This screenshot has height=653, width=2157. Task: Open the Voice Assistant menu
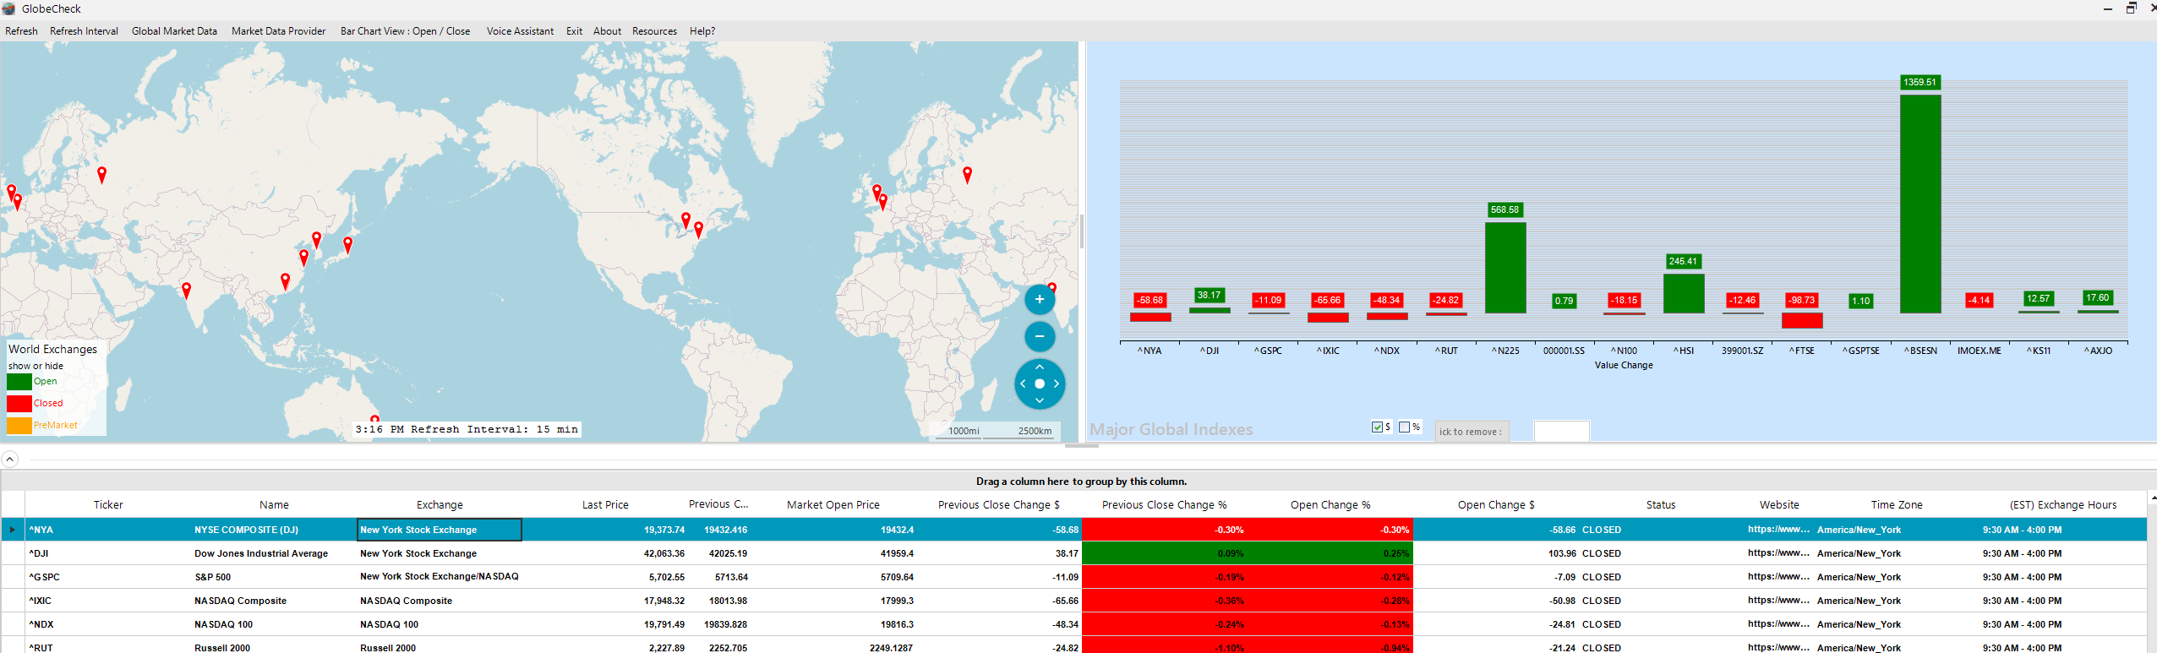point(520,31)
